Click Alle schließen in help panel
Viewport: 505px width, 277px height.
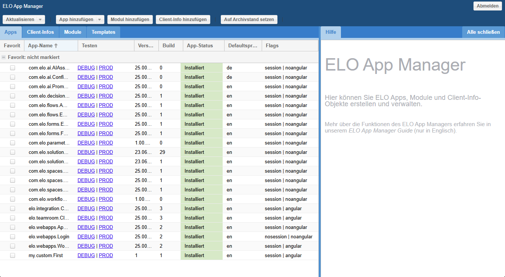(483, 32)
